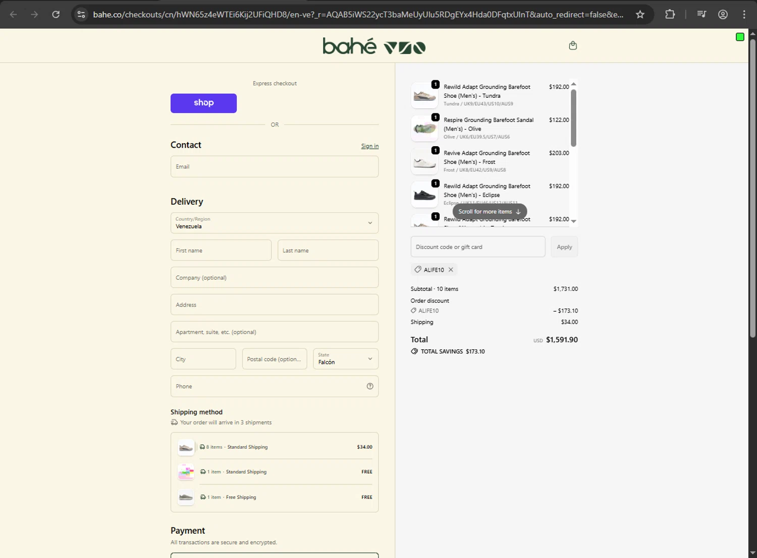Click the '$122.00' item price
The image size is (757, 558).
point(559,120)
